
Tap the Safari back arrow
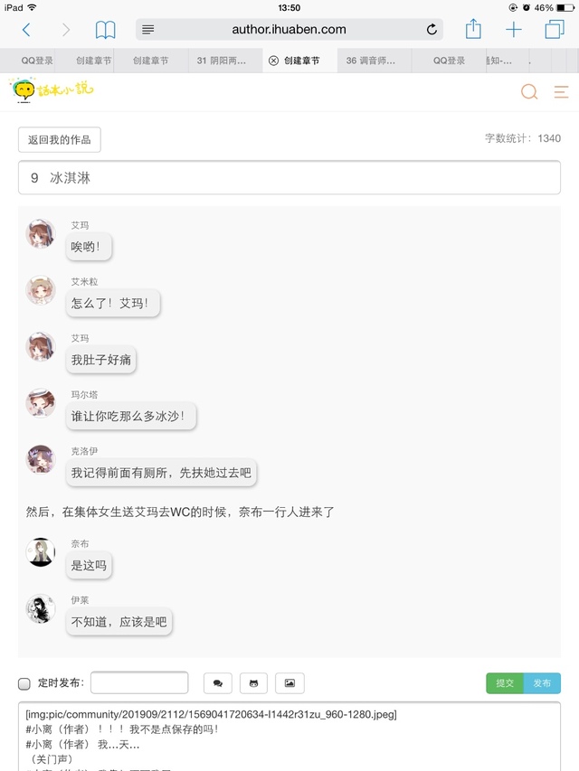click(26, 30)
